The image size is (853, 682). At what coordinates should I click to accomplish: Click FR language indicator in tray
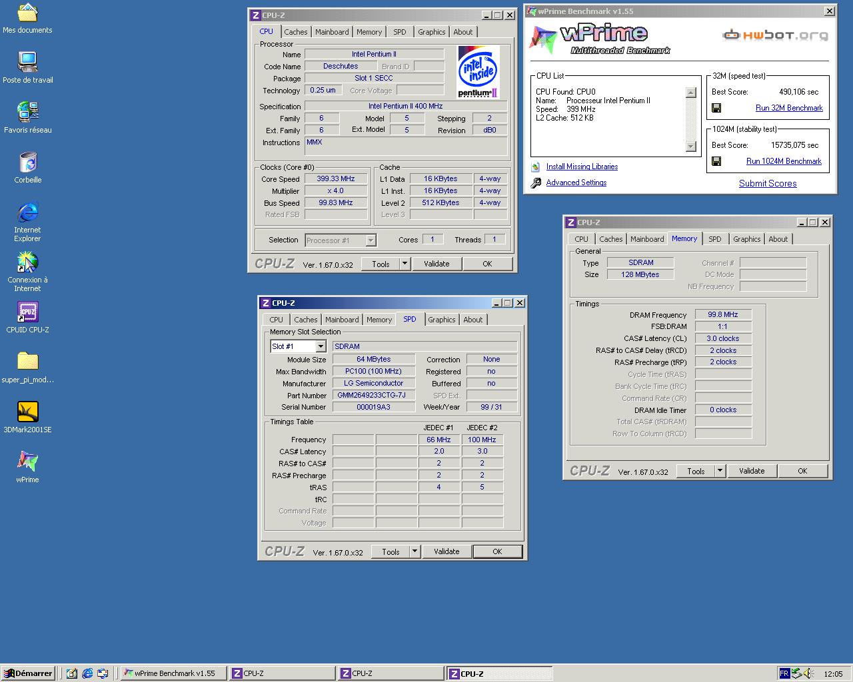(784, 673)
